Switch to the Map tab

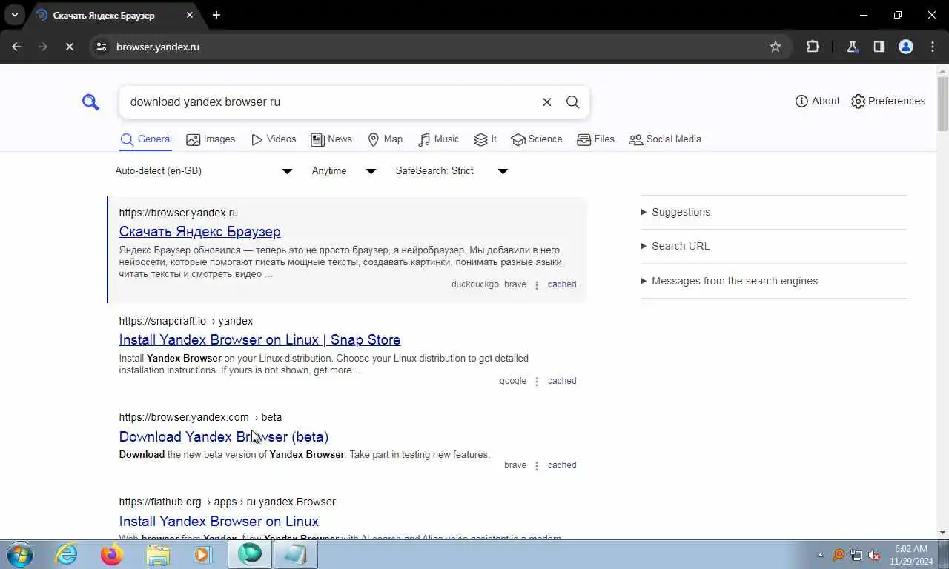[x=386, y=139]
